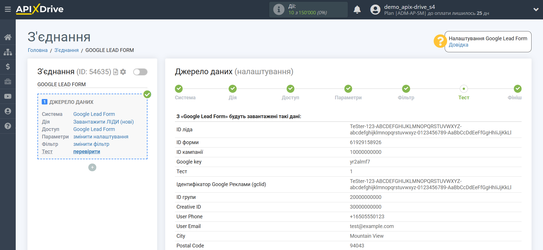The height and width of the screenshot is (250, 543).
Task: Select the email test@example.com
Action: coord(372,226)
